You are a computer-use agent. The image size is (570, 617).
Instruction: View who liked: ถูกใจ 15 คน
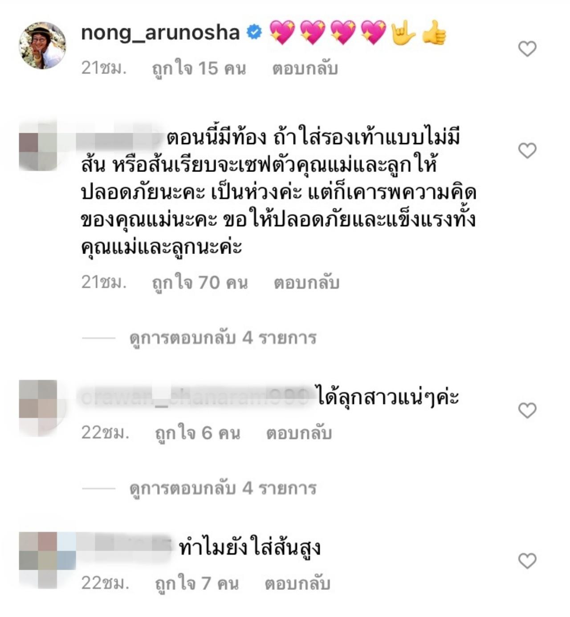tap(199, 68)
